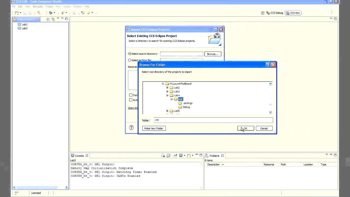Expand the Lab2 folder in tree
This screenshot has width=350, height=197.
click(167, 88)
